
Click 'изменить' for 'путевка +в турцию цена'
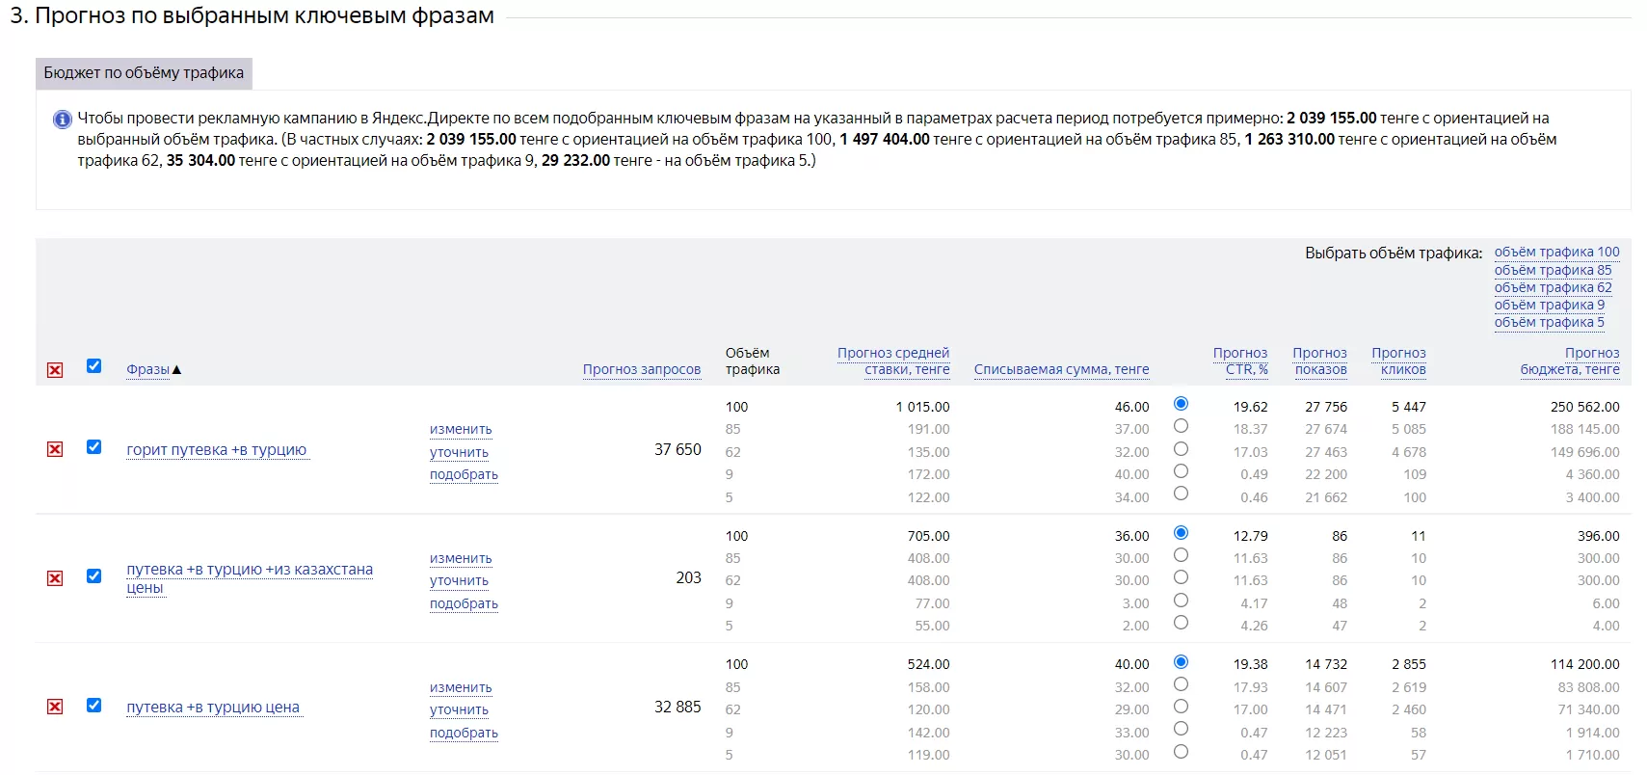point(461,688)
